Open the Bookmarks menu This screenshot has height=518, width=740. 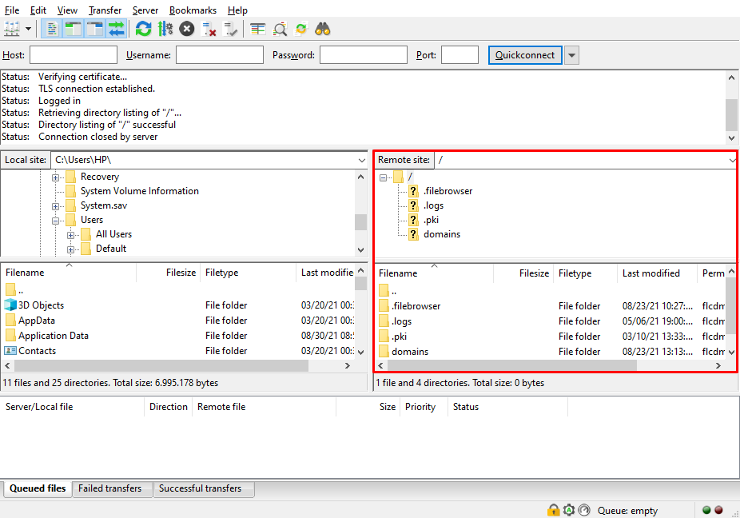[192, 10]
